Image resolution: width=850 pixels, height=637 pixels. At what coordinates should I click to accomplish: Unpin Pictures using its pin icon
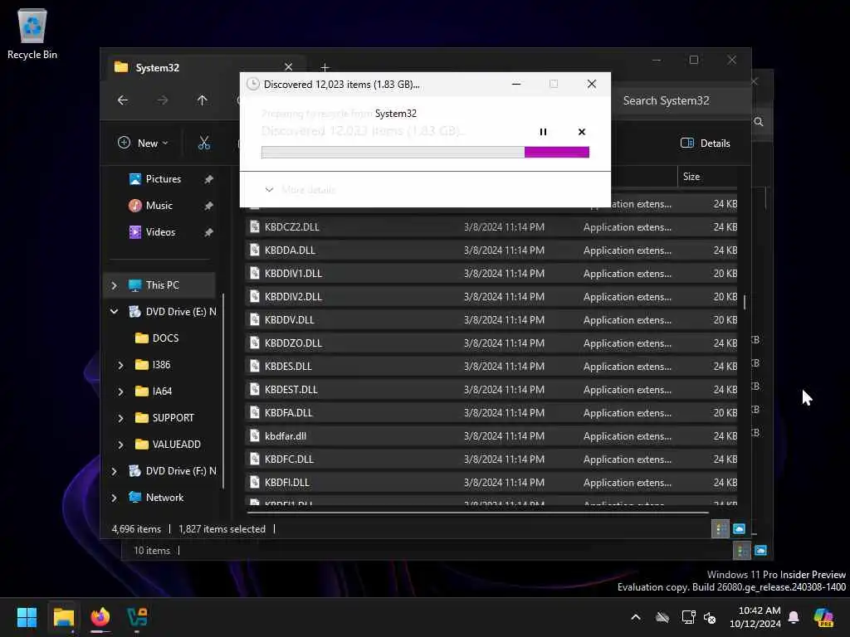point(208,179)
